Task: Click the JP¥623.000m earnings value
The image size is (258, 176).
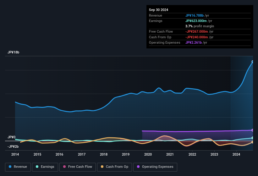Action: tap(196, 21)
